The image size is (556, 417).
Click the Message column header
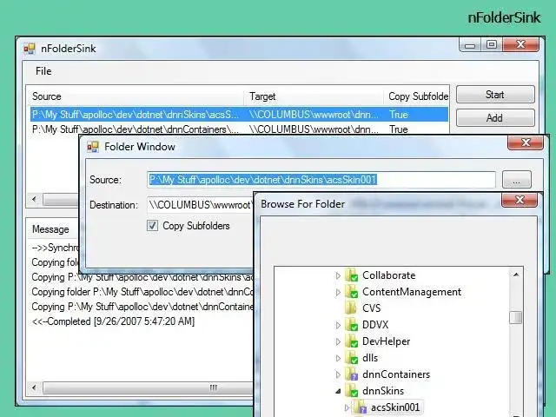pos(50,229)
